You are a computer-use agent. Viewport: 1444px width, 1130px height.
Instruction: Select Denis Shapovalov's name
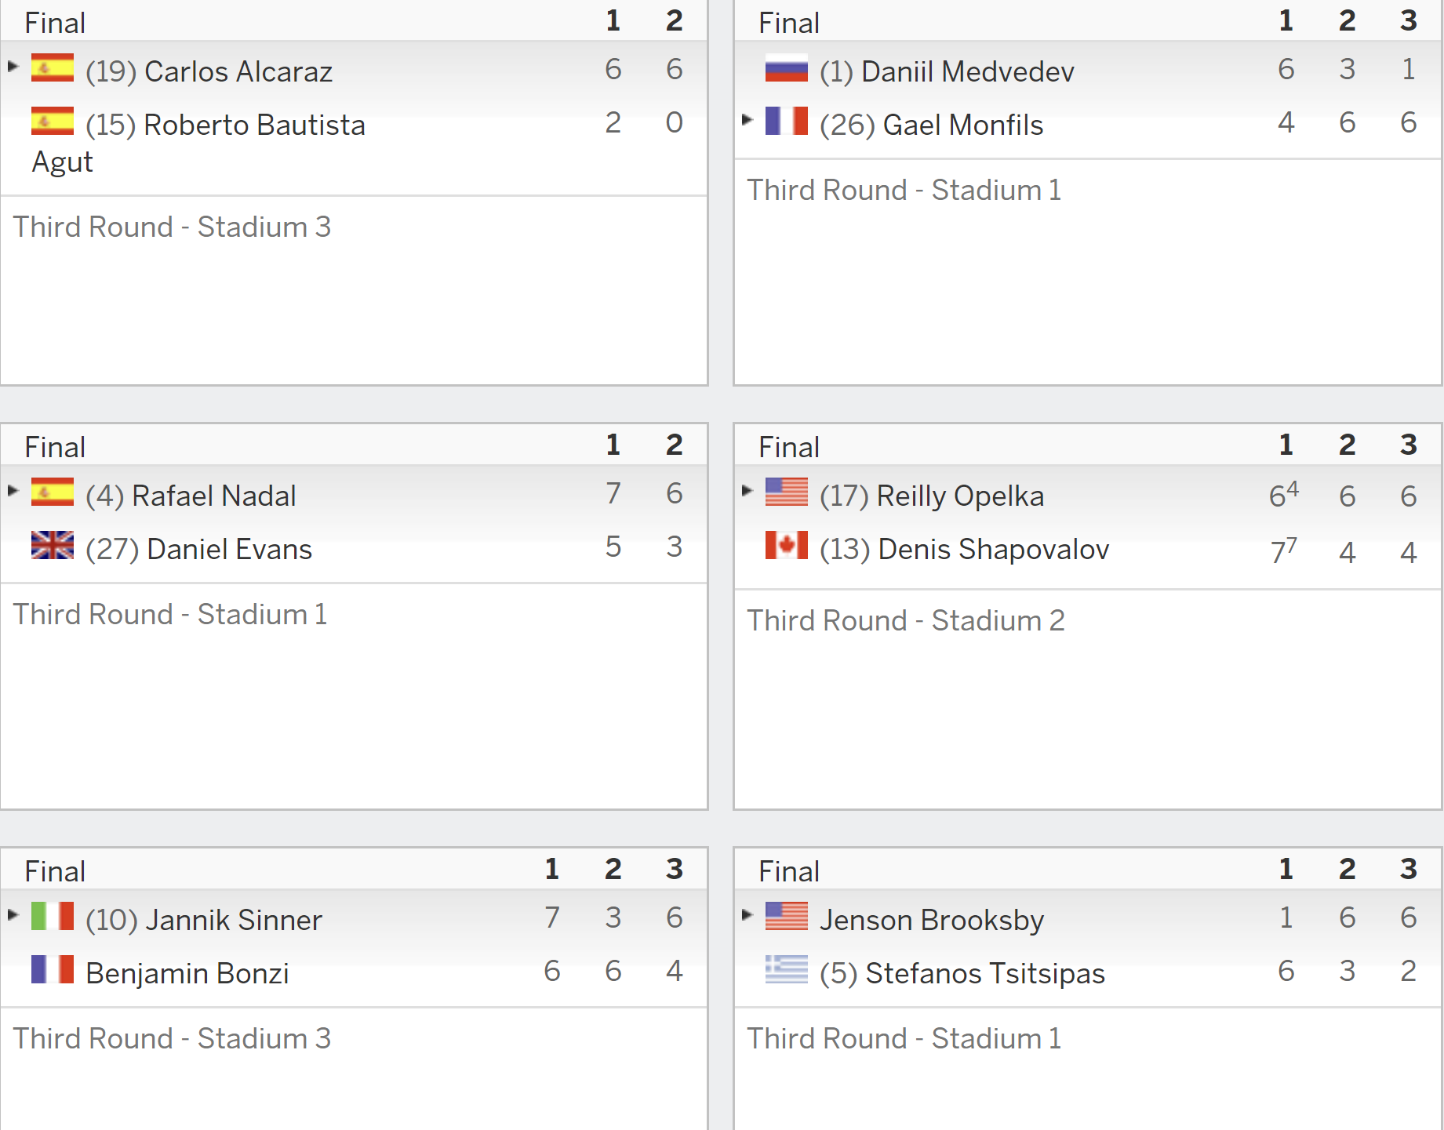(x=994, y=549)
